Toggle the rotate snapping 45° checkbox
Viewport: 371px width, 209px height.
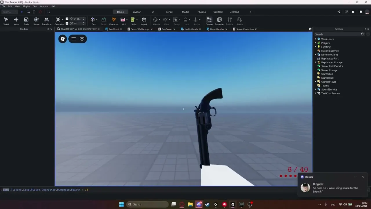67,24
